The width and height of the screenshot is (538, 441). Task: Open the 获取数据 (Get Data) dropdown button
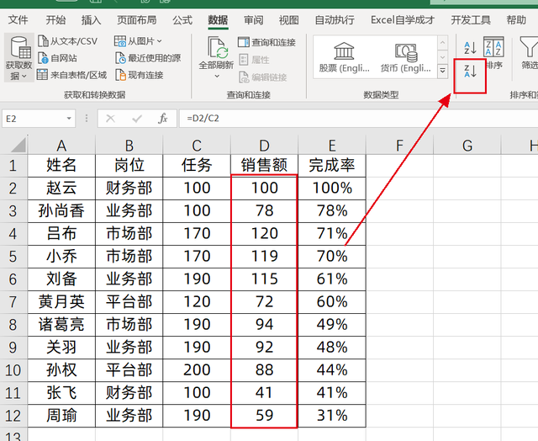[18, 57]
